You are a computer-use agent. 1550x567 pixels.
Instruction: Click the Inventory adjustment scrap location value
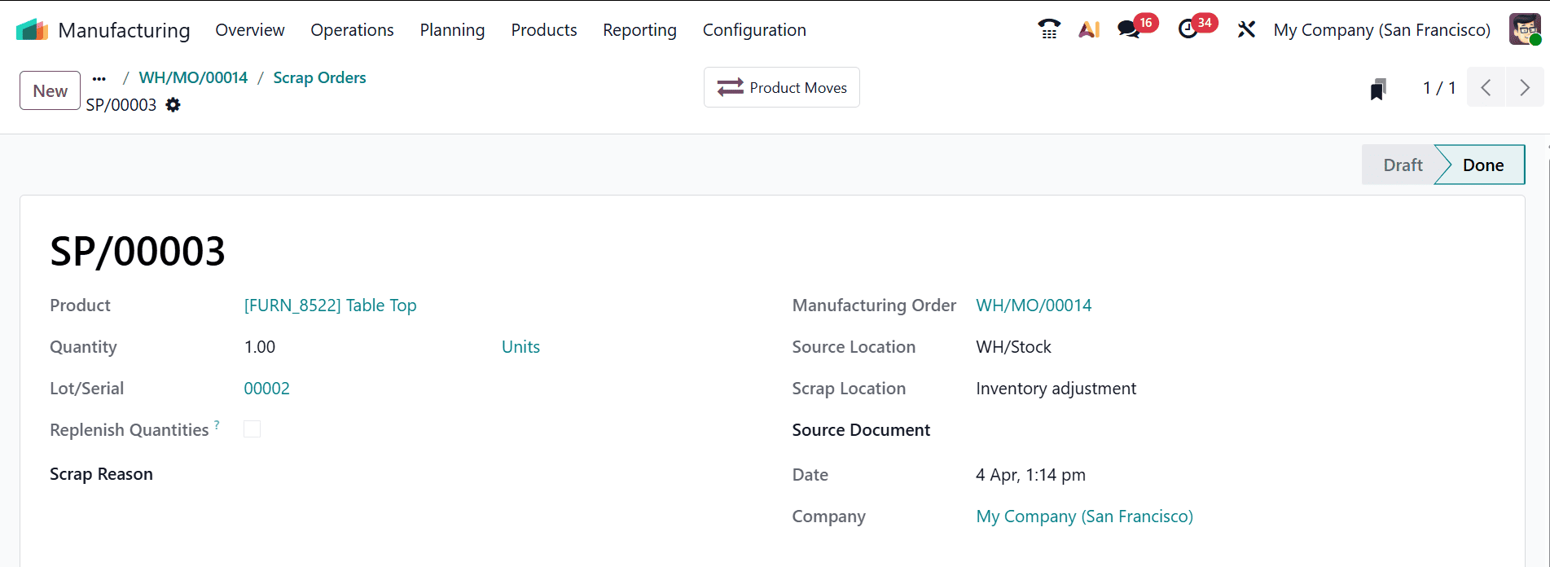pyautogui.click(x=1056, y=389)
